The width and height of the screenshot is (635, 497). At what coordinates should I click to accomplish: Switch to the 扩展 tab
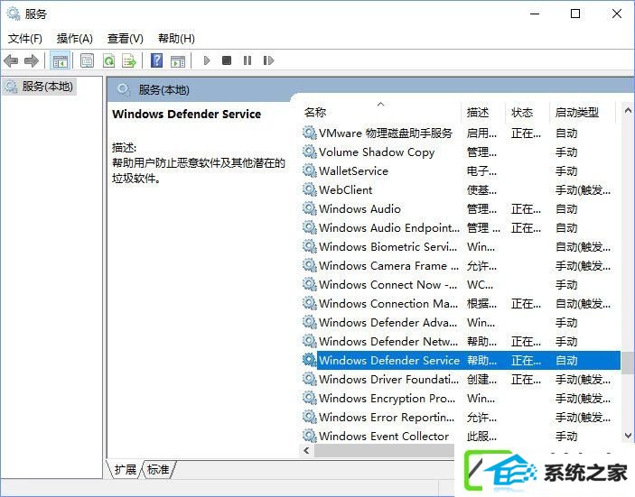pos(126,470)
